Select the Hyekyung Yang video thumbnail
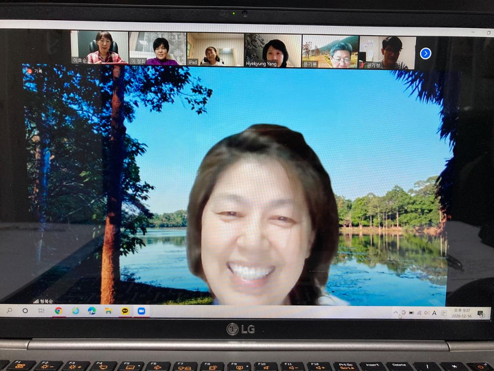Screen dimensions: 494x371 pyautogui.click(x=273, y=51)
